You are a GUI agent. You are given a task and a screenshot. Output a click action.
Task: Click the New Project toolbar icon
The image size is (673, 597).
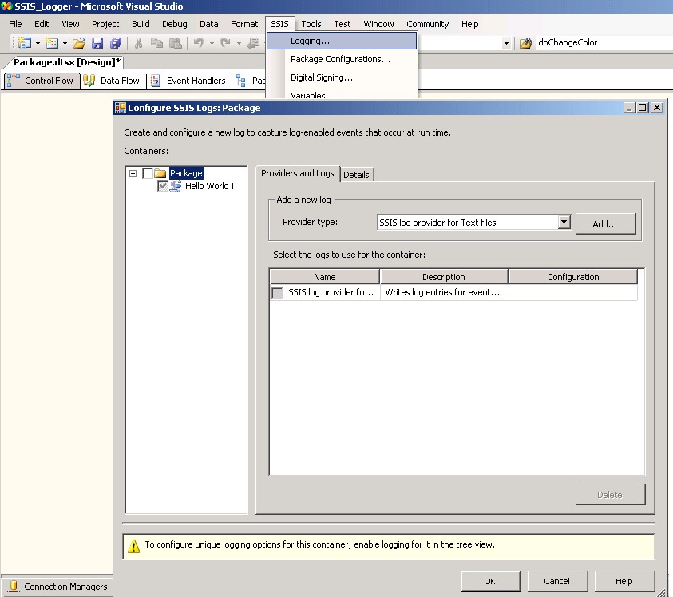[x=25, y=43]
